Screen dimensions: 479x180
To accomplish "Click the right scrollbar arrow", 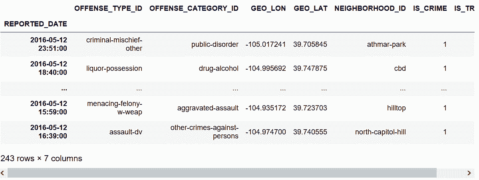I will [x=469, y=173].
